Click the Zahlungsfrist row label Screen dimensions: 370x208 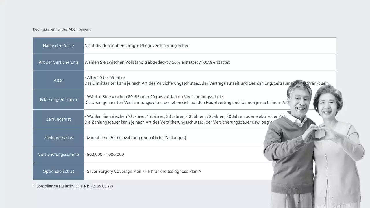[x=58, y=119]
